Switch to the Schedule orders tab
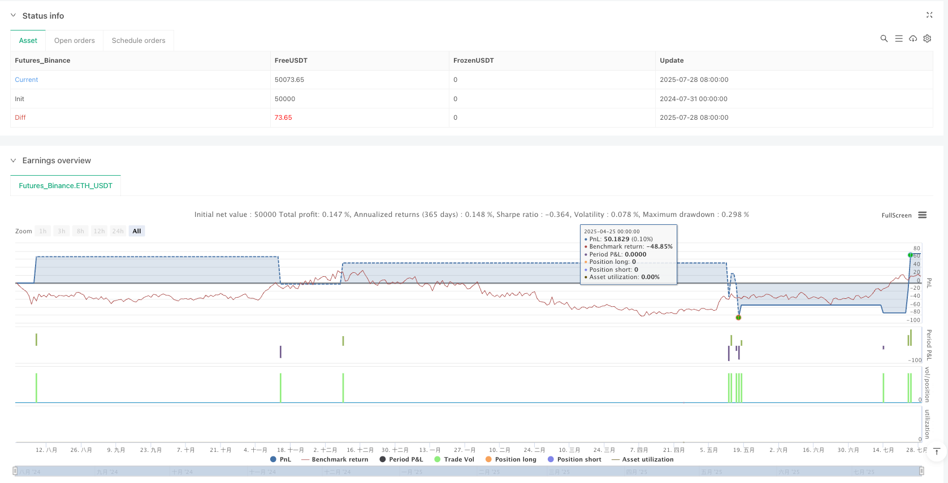948x483 pixels. tap(138, 41)
